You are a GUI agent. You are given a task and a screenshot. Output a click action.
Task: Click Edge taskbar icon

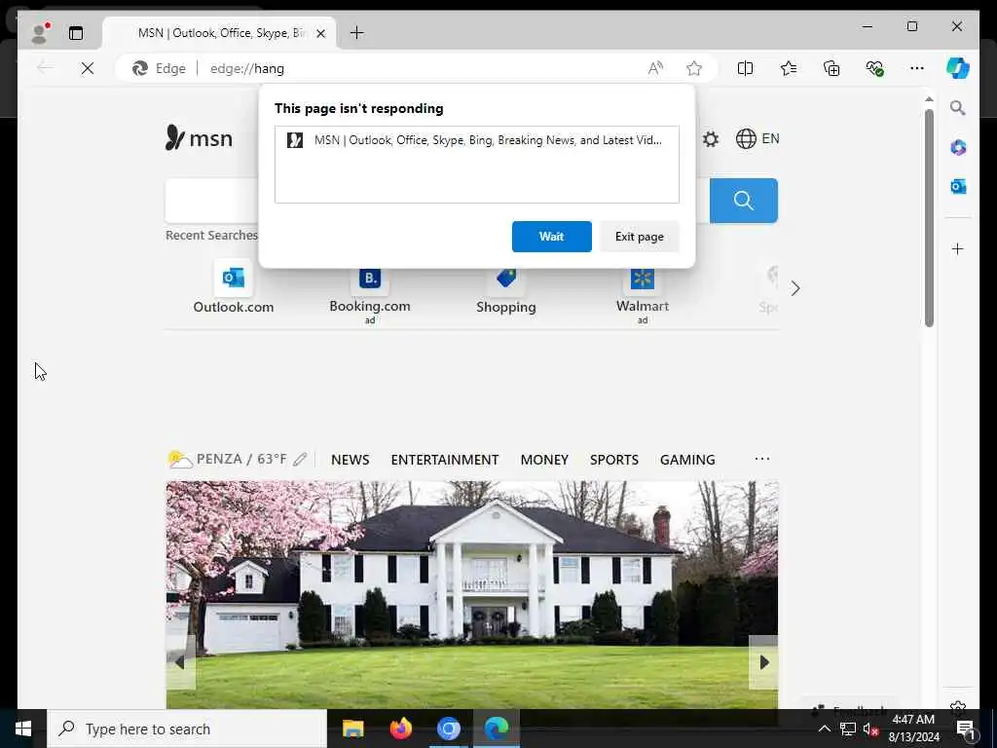pos(497,729)
